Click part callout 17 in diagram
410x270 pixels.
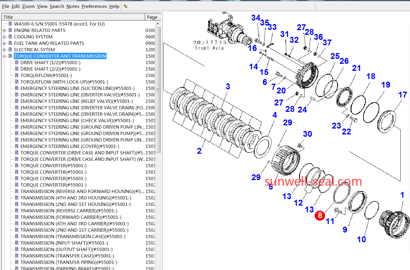403,95
